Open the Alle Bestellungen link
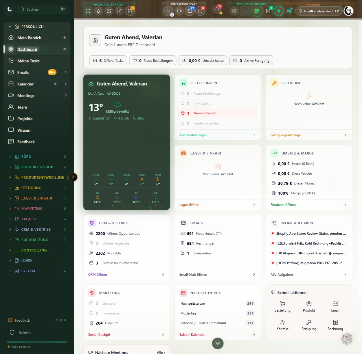The width and height of the screenshot is (362, 354). [193, 135]
